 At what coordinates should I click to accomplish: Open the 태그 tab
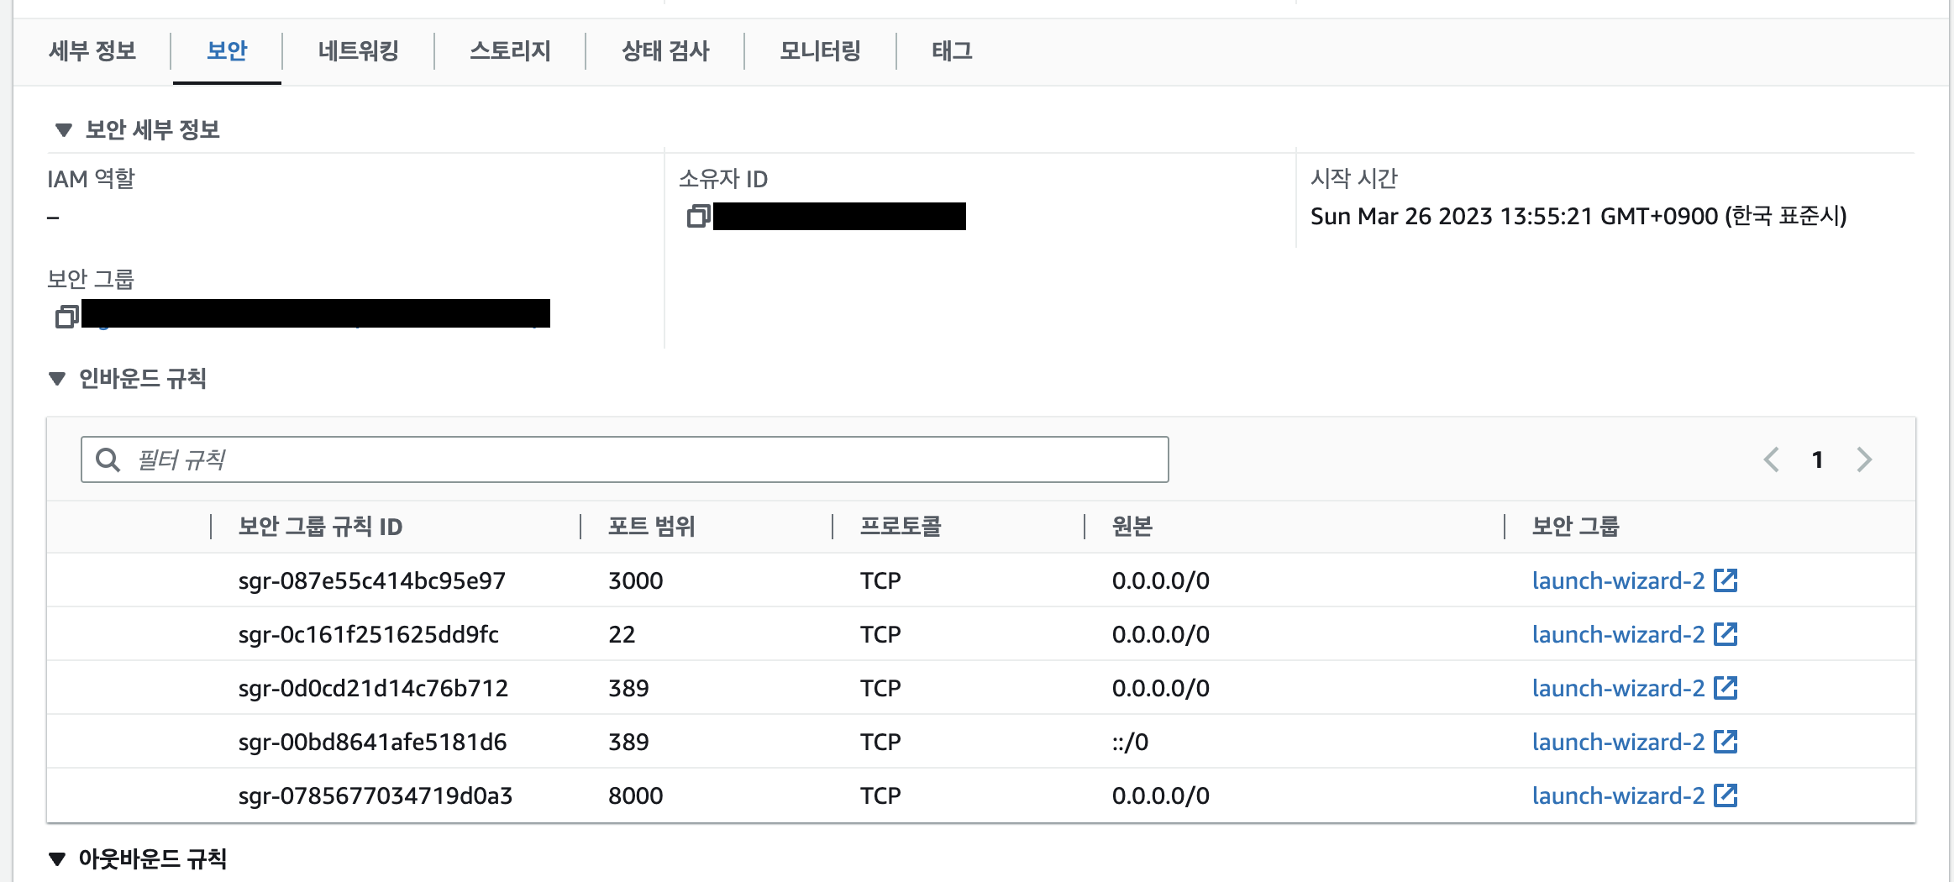pyautogui.click(x=952, y=51)
